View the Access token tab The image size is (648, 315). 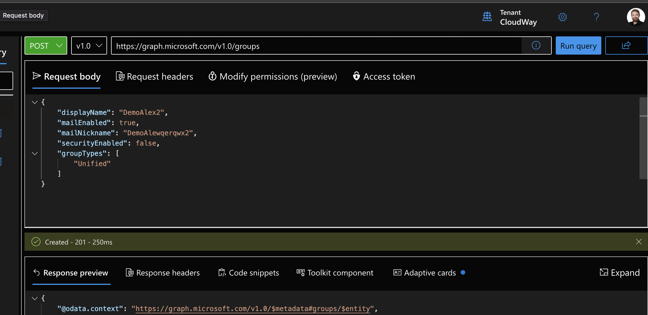[384, 76]
